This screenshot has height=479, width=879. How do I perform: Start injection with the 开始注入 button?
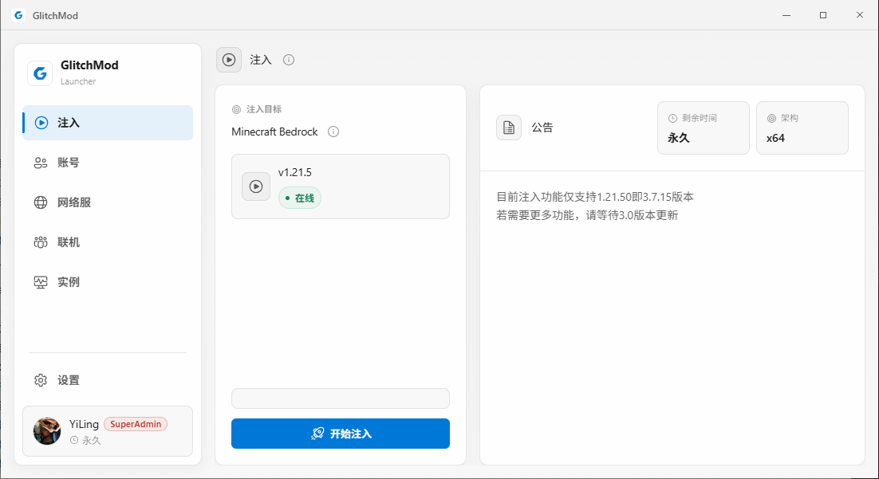tap(341, 434)
